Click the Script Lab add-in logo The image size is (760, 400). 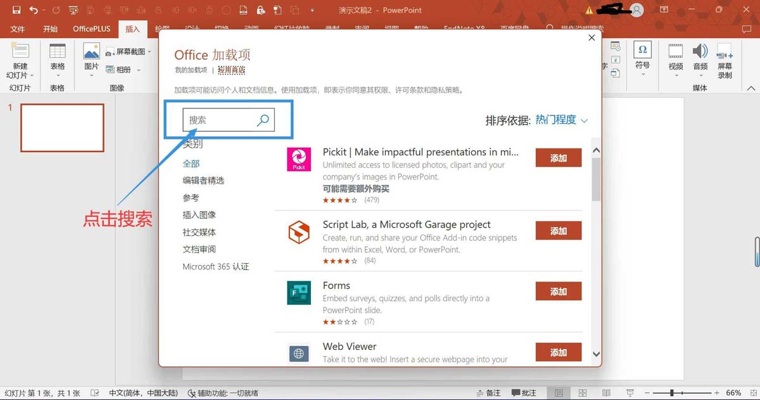(299, 232)
